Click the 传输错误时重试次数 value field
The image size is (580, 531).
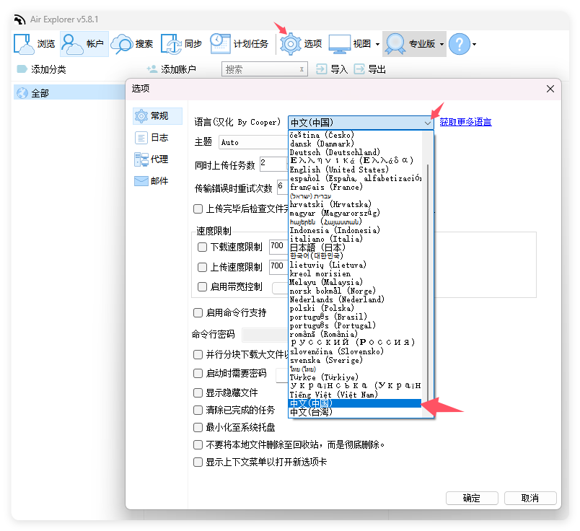[282, 188]
